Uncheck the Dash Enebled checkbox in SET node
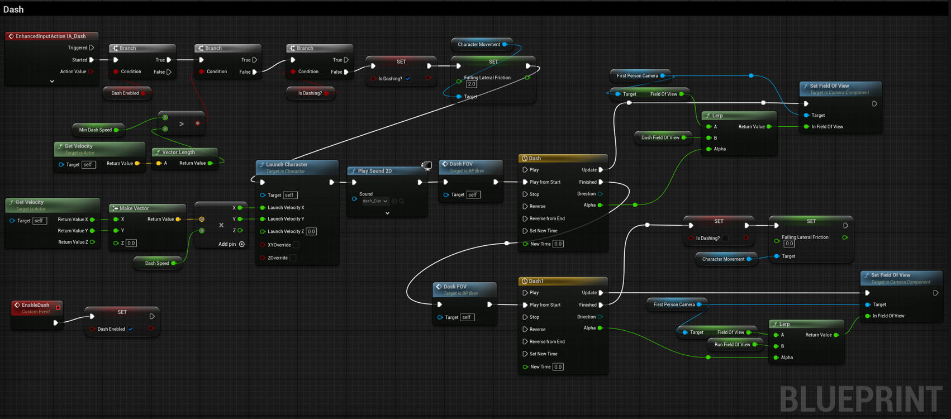 coord(131,329)
